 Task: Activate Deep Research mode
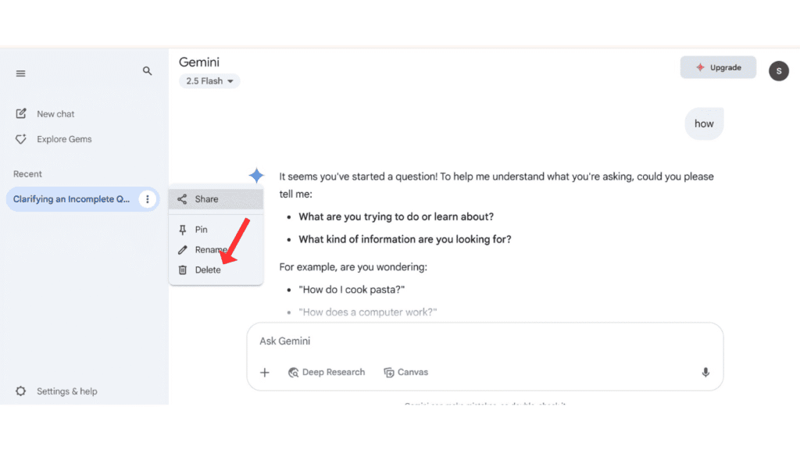coord(327,372)
